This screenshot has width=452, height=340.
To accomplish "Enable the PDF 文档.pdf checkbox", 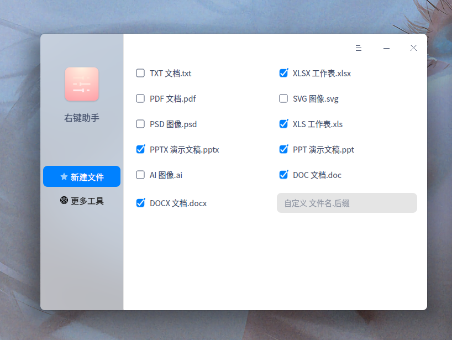I will (x=140, y=98).
